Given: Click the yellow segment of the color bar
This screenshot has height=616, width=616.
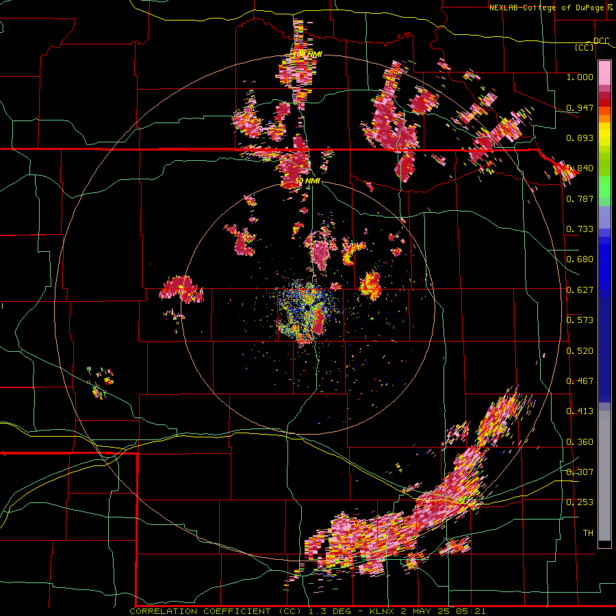Looking at the screenshot, I should coord(604,134).
